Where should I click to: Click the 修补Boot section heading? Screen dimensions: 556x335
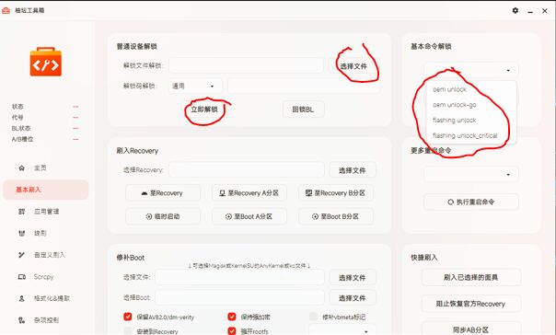click(x=131, y=258)
